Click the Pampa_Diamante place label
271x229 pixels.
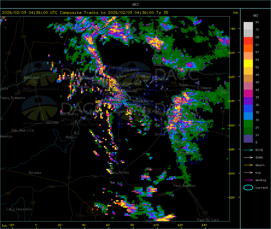[x=13, y=98]
